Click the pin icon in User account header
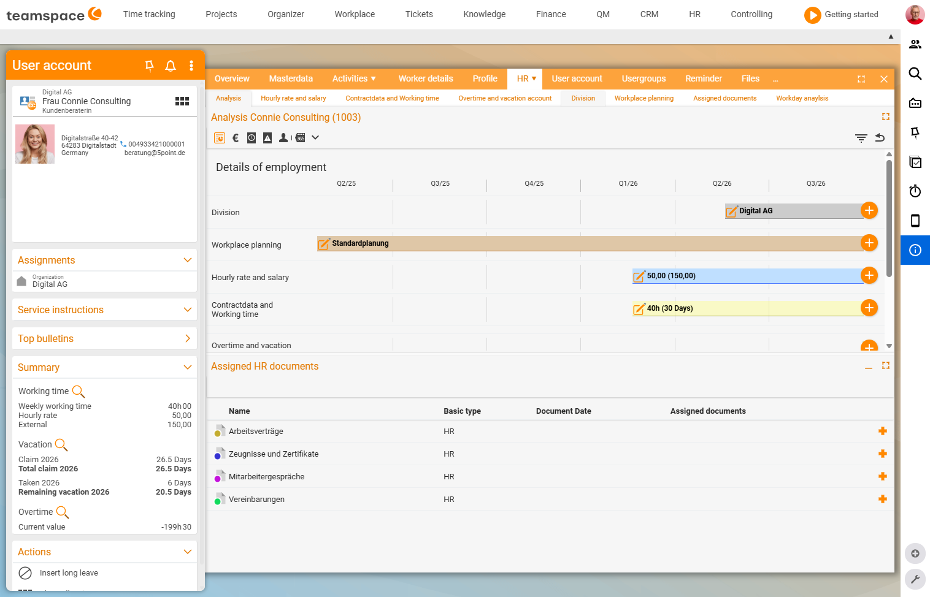Image resolution: width=930 pixels, height=597 pixels. (x=149, y=66)
